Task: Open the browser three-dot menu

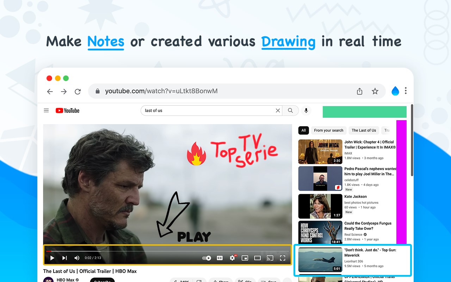Action: pyautogui.click(x=406, y=91)
